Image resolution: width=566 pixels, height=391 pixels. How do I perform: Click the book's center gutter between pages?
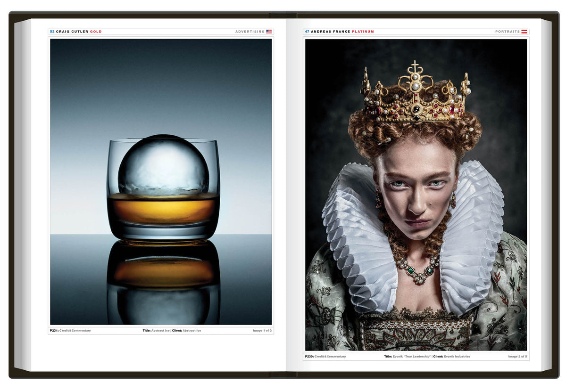285,198
